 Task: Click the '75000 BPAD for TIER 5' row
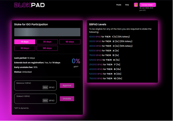tap(104, 55)
